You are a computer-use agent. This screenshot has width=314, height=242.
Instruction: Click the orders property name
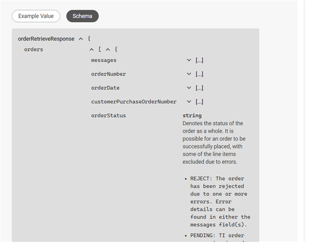[33, 49]
